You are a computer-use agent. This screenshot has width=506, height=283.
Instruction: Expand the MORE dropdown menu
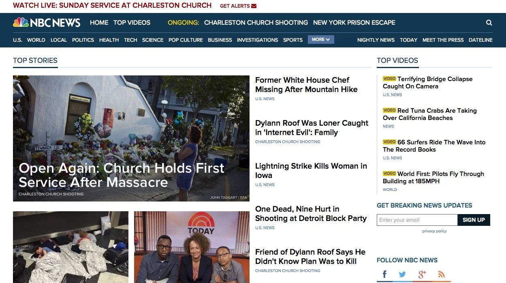point(321,39)
